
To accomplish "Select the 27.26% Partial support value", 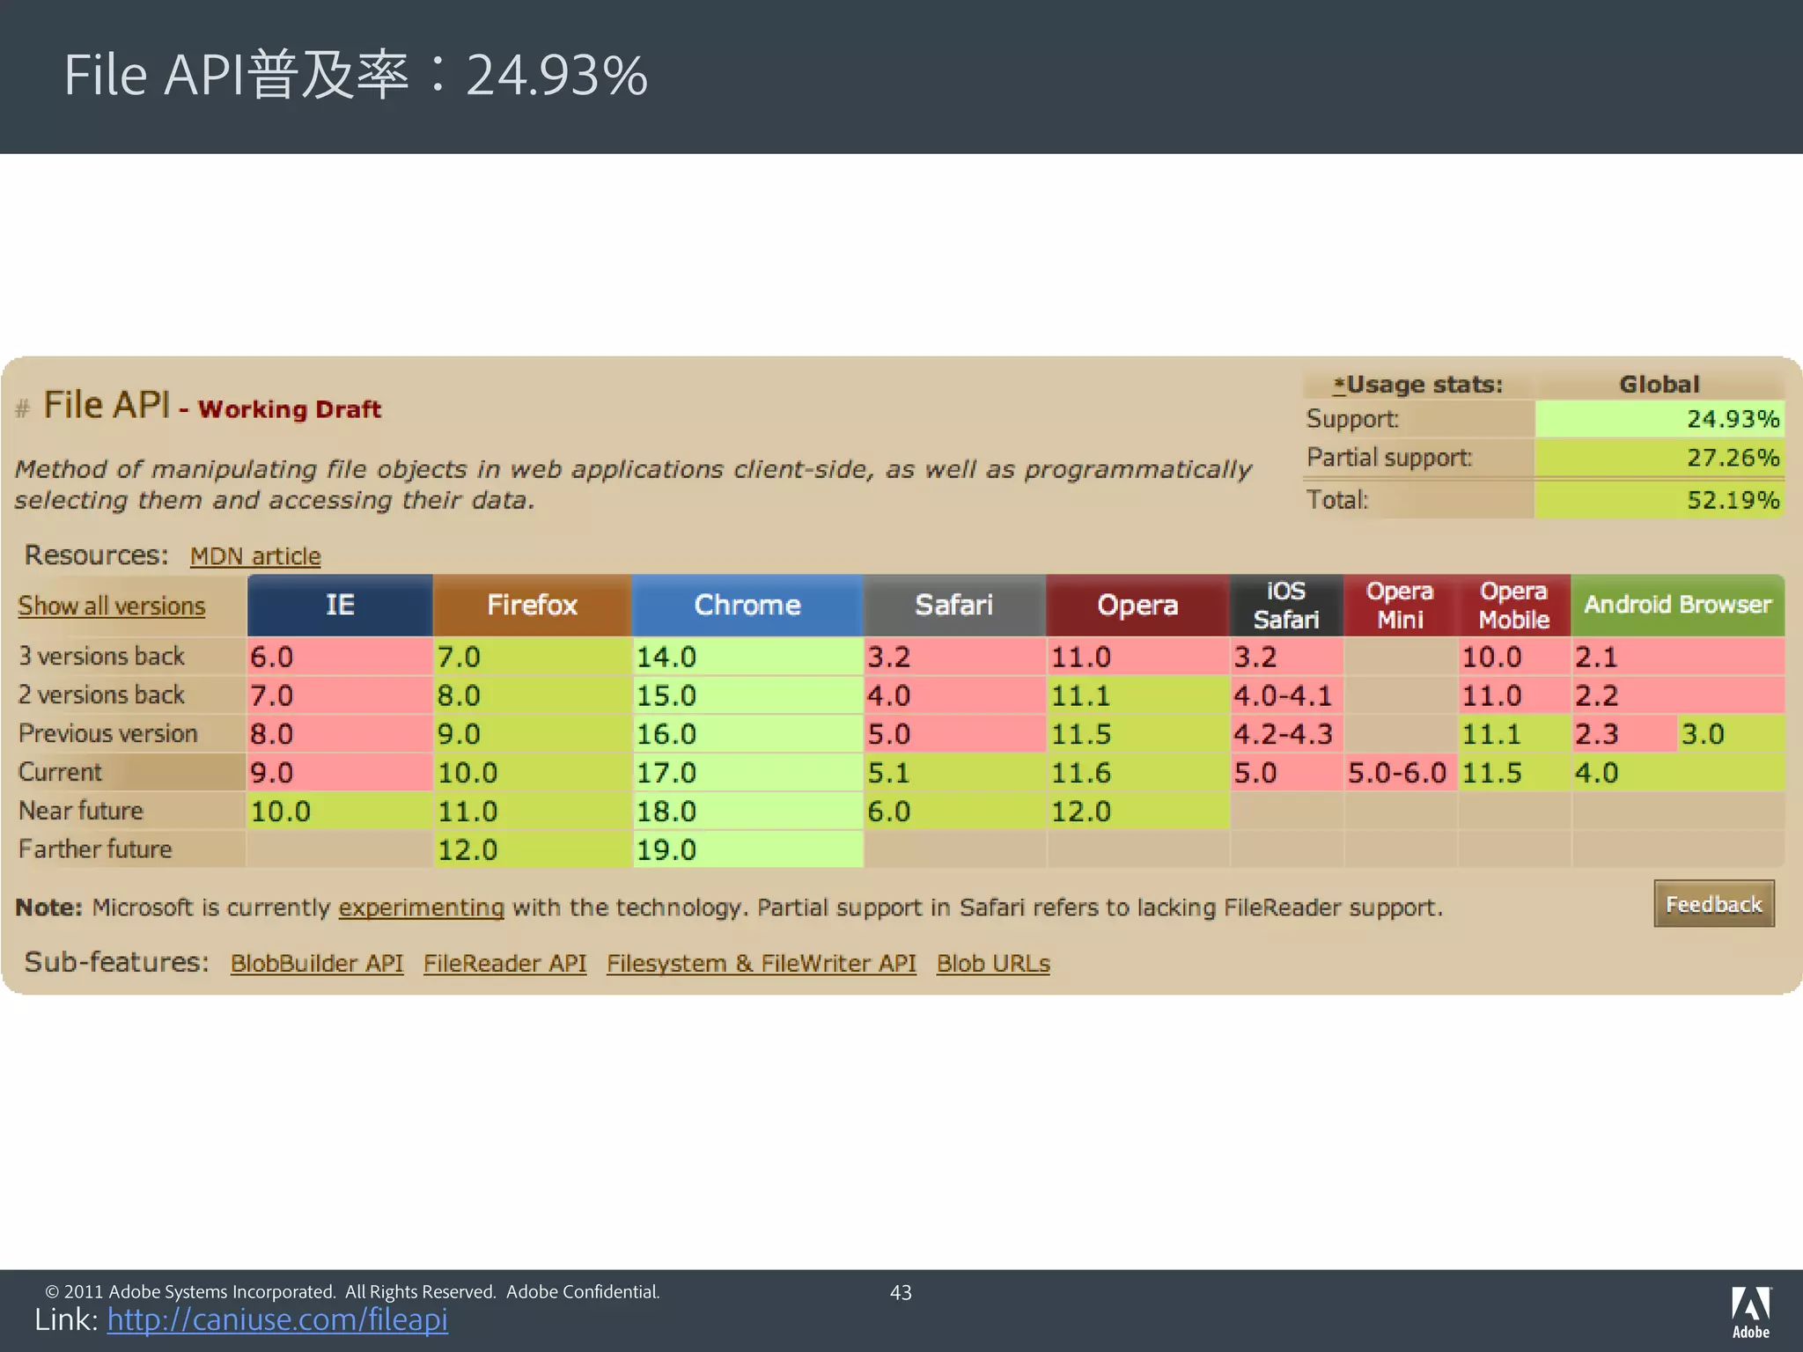I will [x=1659, y=458].
